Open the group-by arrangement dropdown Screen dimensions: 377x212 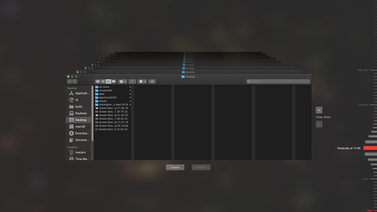click(122, 81)
